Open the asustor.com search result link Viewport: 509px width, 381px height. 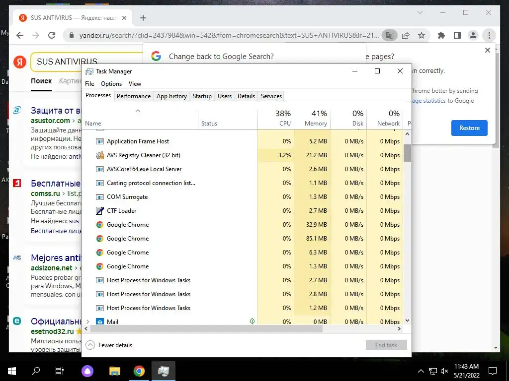(x=50, y=121)
